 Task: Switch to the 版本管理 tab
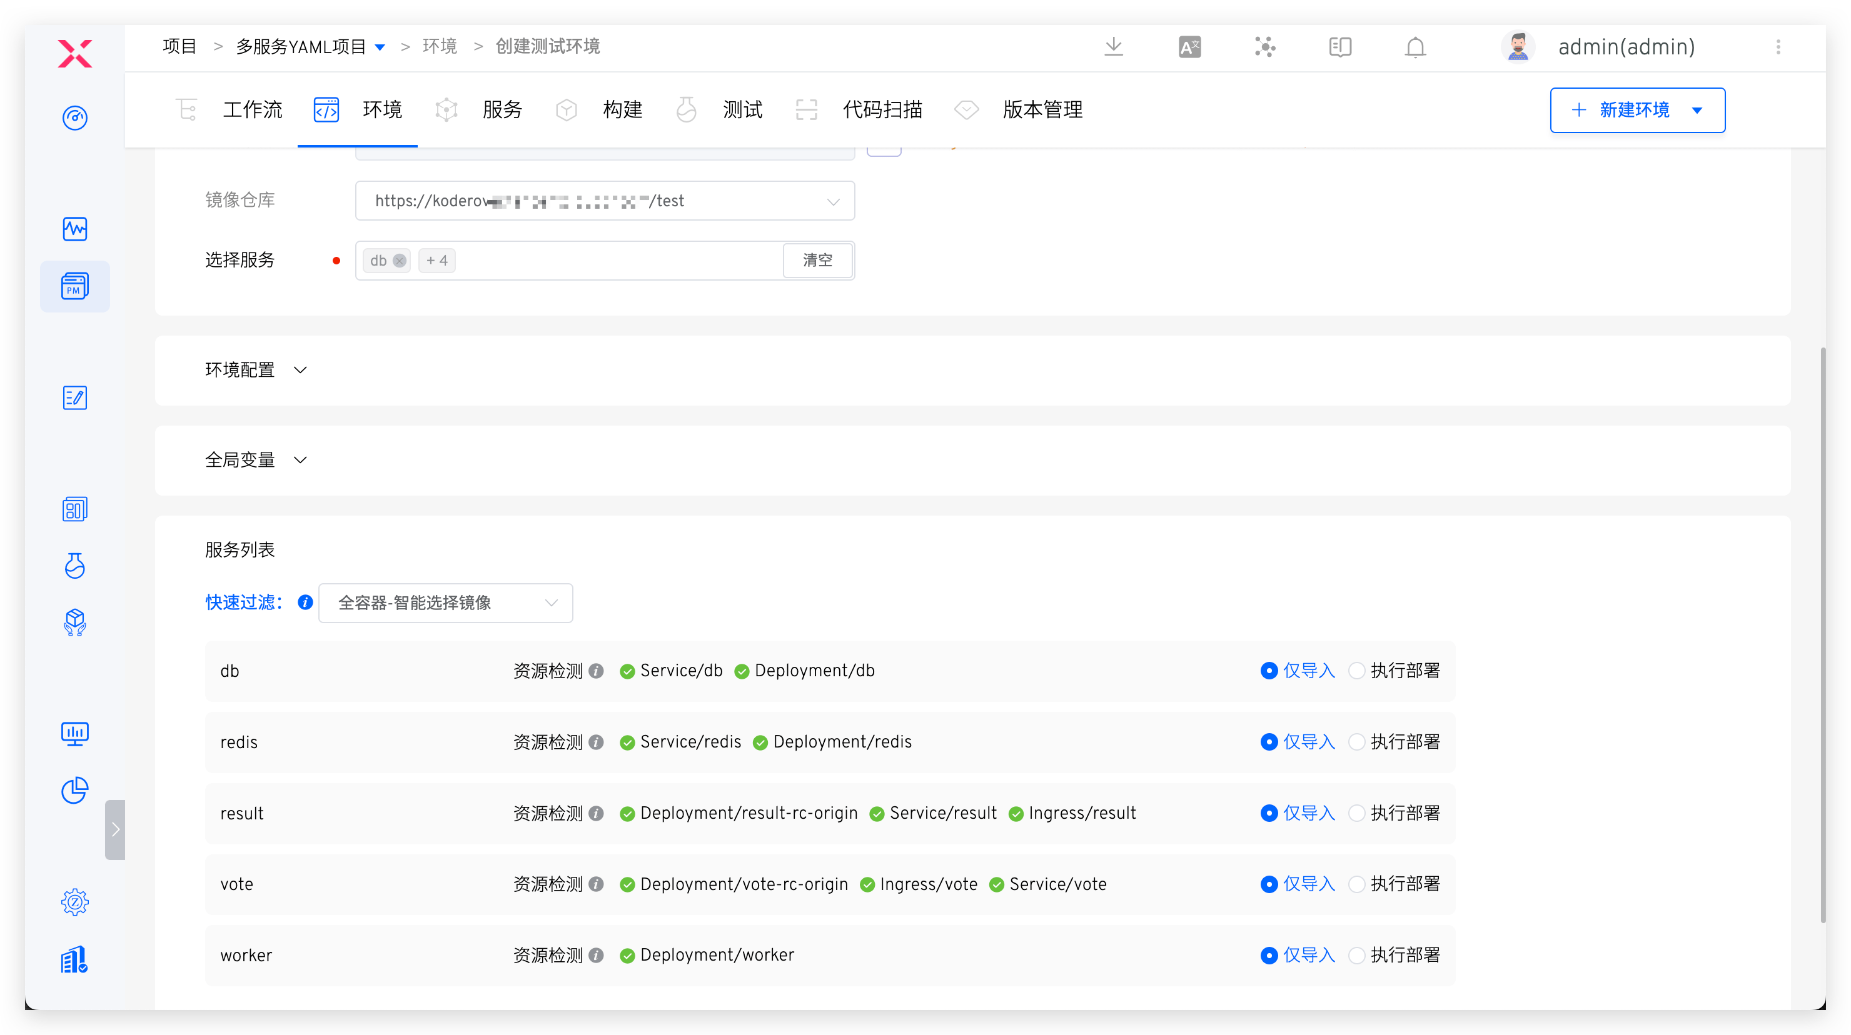tap(1018, 109)
